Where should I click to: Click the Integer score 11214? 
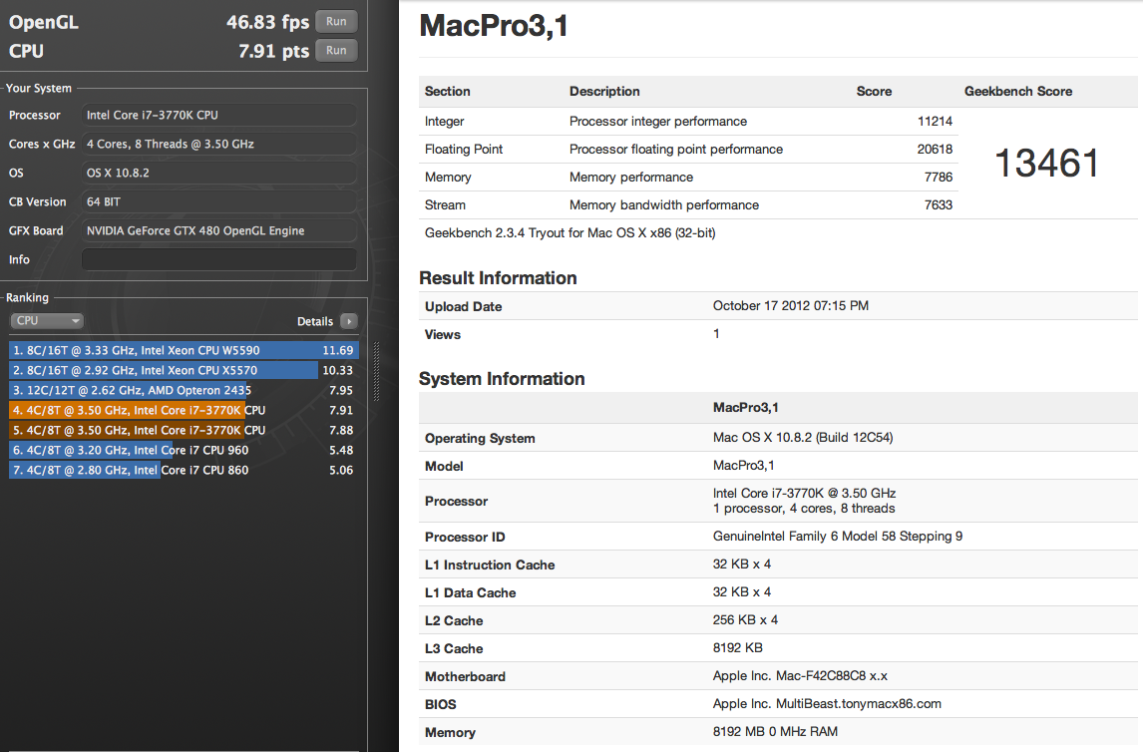point(935,121)
